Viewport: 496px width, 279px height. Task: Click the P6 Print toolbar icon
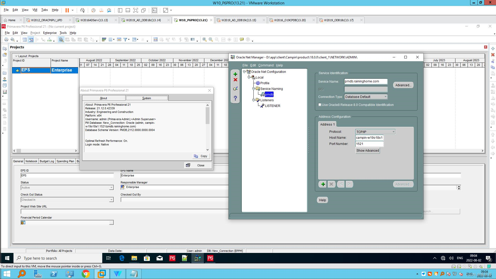click(6, 40)
